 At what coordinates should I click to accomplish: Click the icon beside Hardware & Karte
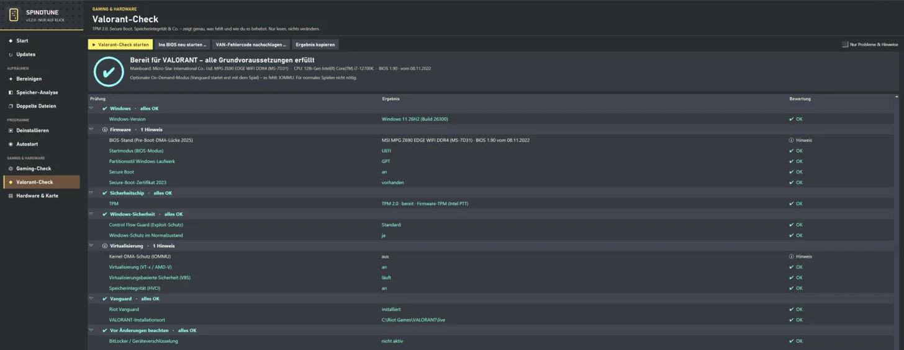point(11,196)
